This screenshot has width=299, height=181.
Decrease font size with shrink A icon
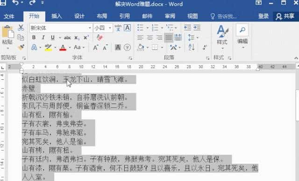[105, 48]
